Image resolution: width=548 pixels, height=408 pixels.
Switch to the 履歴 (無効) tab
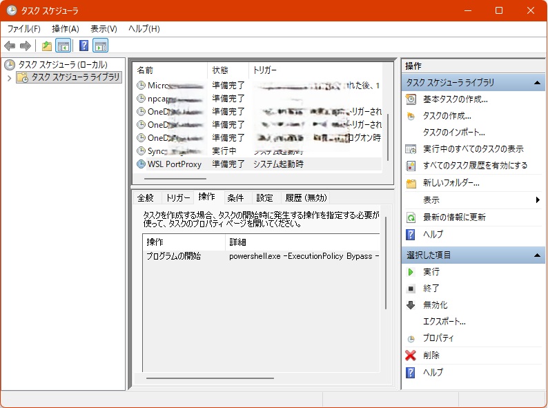(306, 197)
